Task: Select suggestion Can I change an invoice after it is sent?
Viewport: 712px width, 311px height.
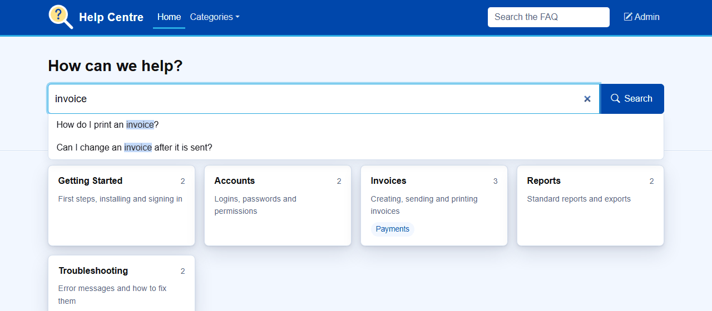Action: click(356, 148)
